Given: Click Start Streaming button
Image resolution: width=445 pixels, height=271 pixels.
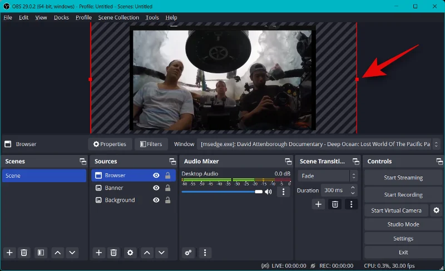Looking at the screenshot, I should (x=403, y=178).
